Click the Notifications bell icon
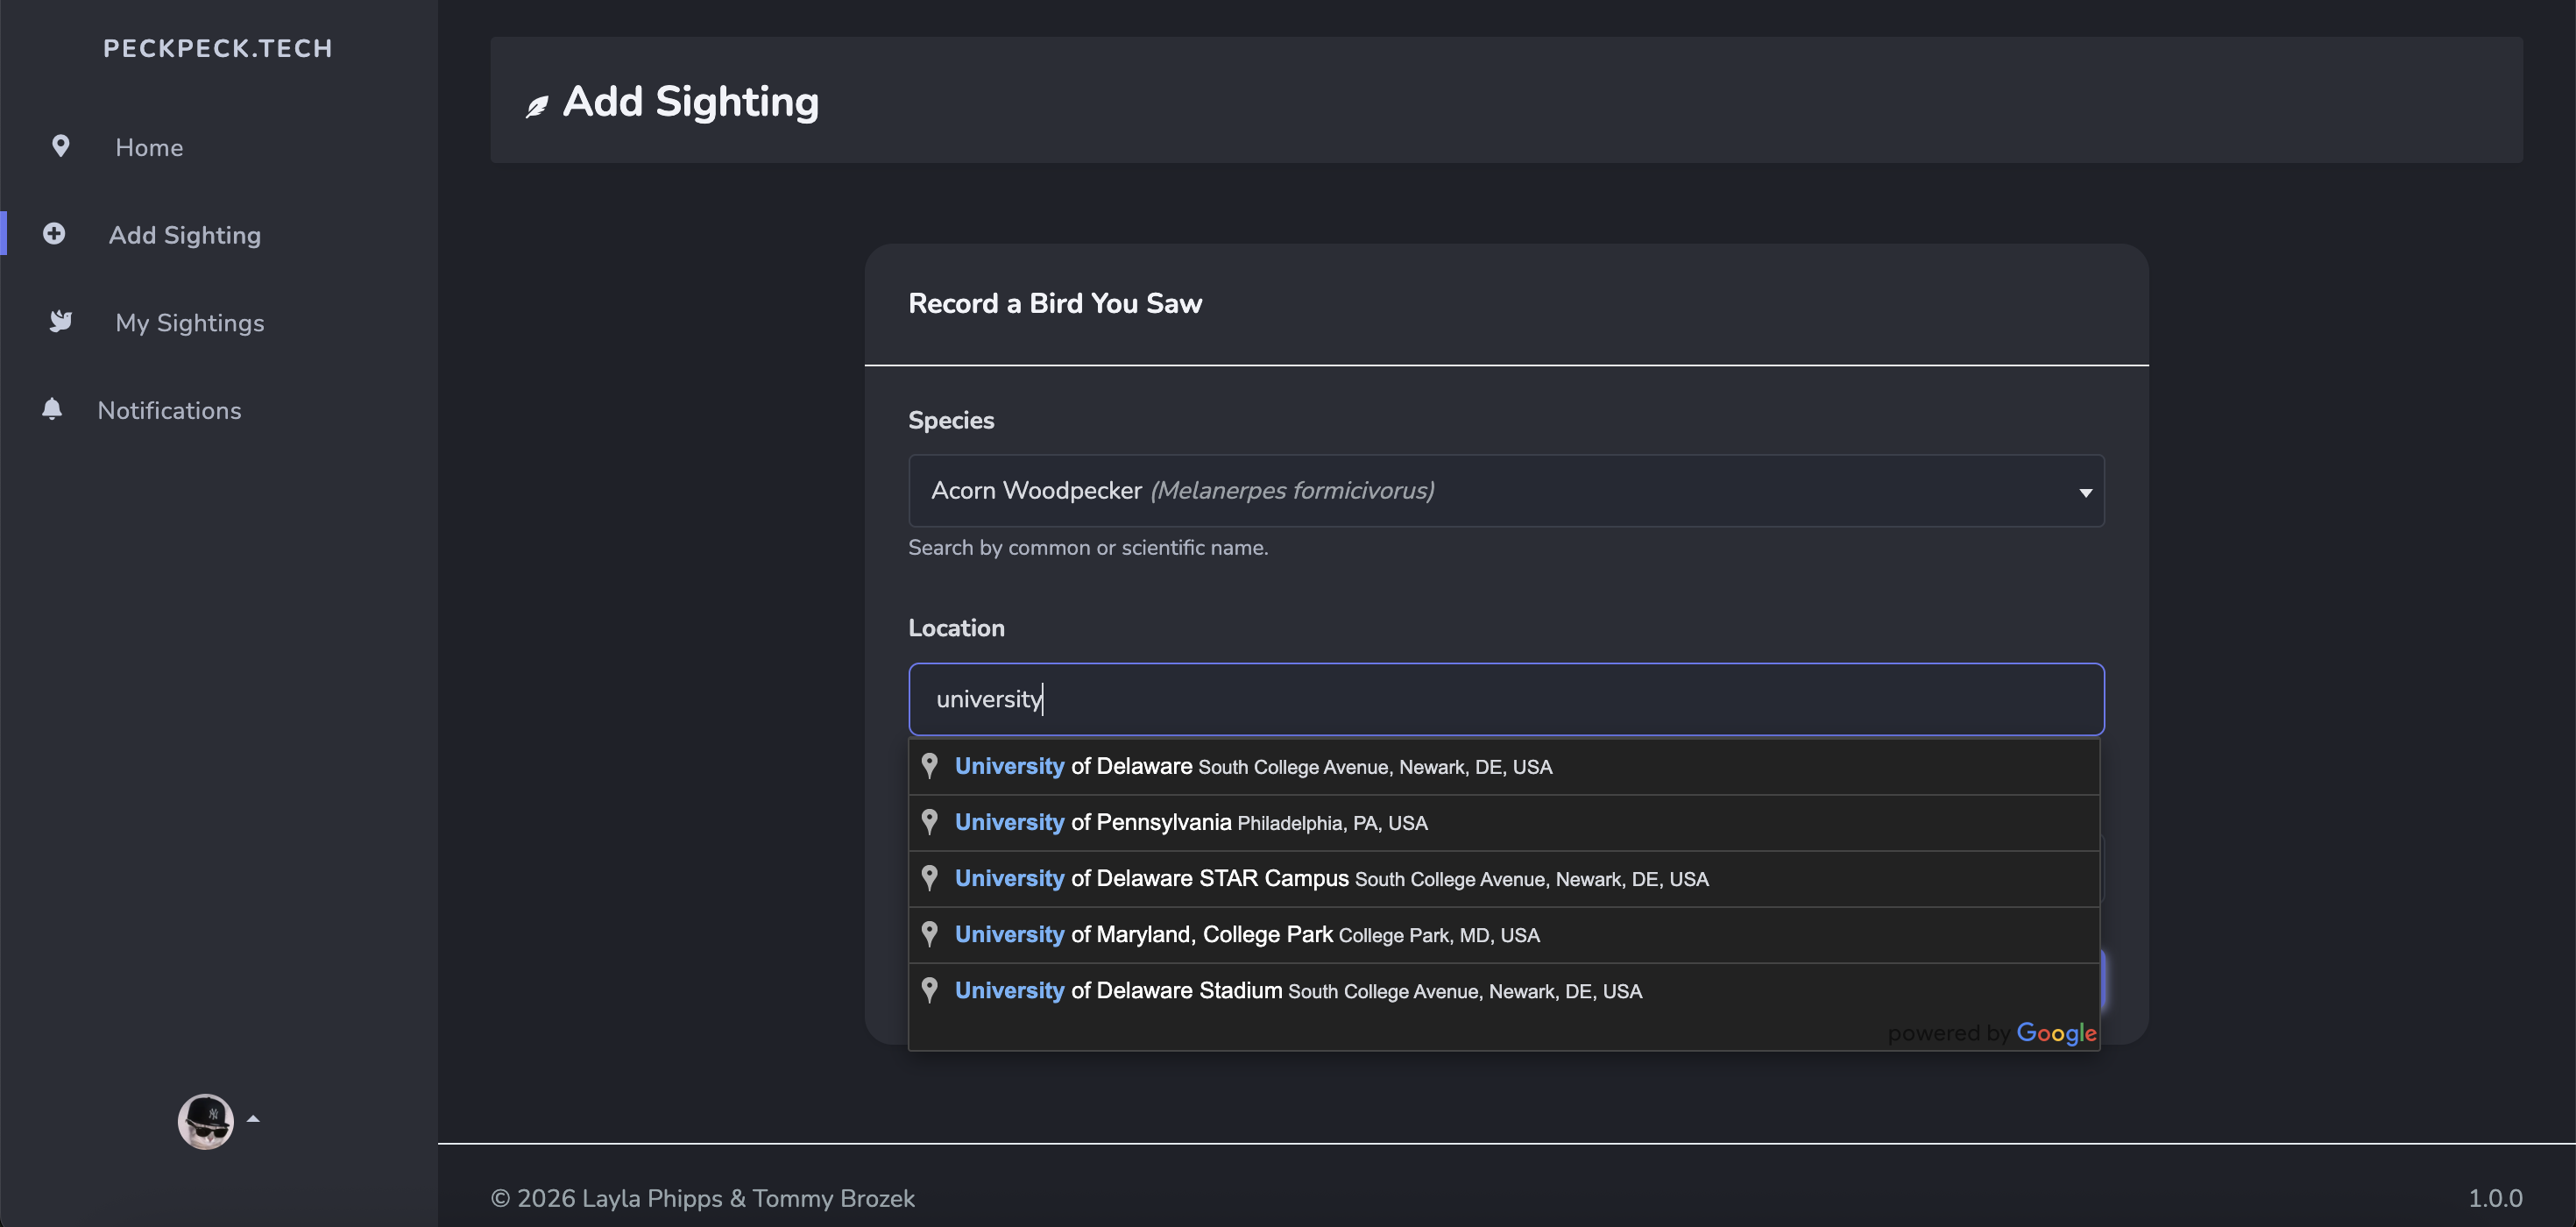The image size is (2576, 1227). point(52,409)
